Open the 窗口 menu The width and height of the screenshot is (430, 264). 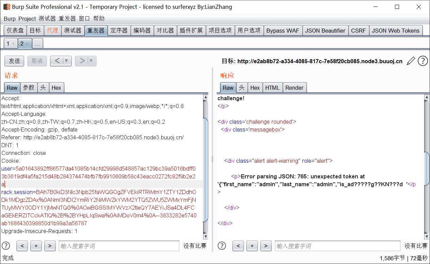84,19
